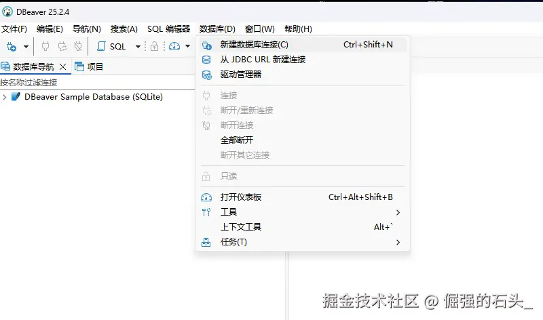Click the Reconnect icon in toolbar

(x=62, y=46)
